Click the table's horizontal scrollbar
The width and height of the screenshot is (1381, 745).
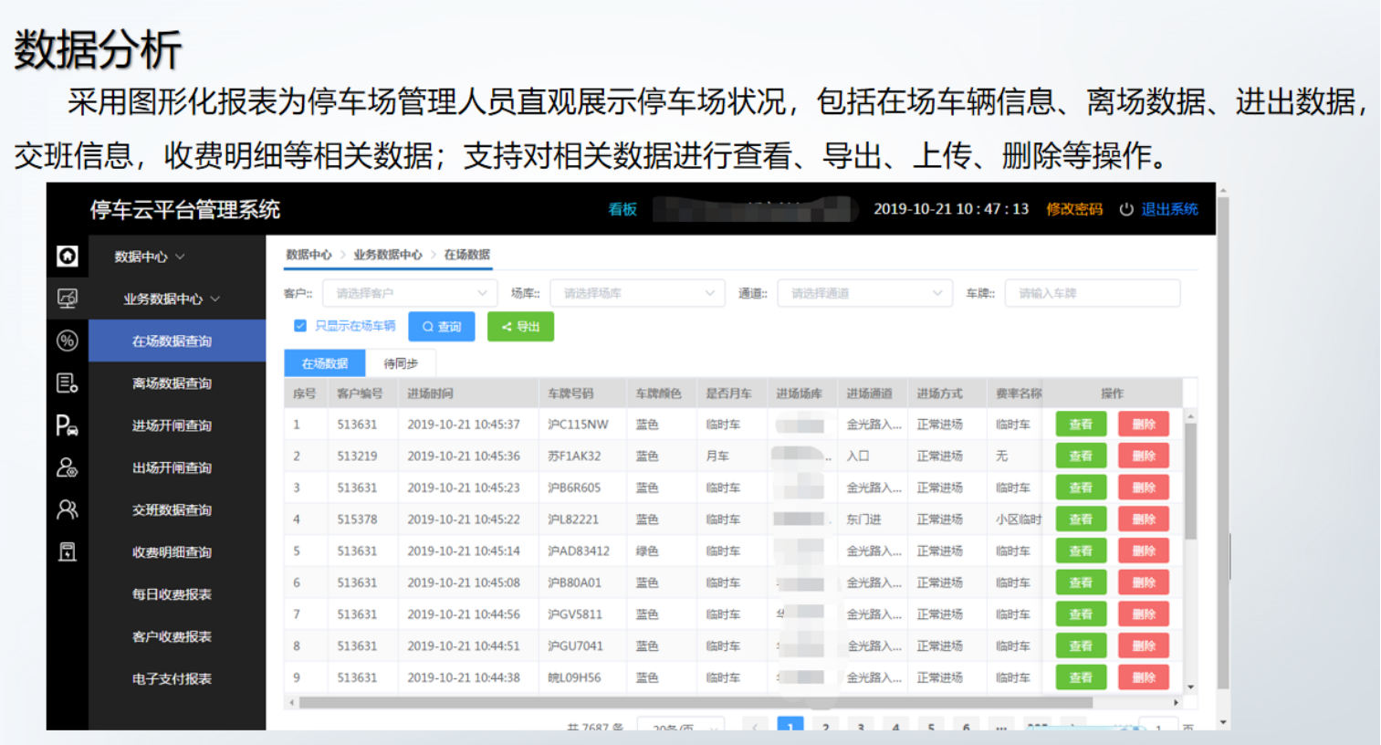click(x=694, y=703)
